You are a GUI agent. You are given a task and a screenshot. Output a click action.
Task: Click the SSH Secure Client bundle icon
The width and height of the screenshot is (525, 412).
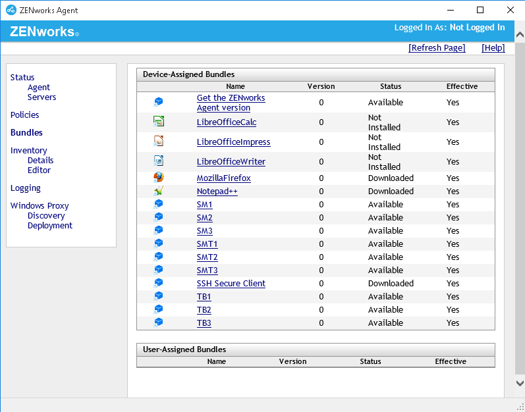(158, 283)
